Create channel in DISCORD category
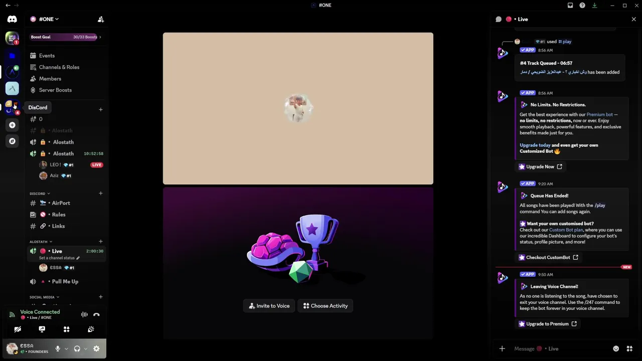Screen dimensions: 642x361 pyautogui.click(x=100, y=193)
